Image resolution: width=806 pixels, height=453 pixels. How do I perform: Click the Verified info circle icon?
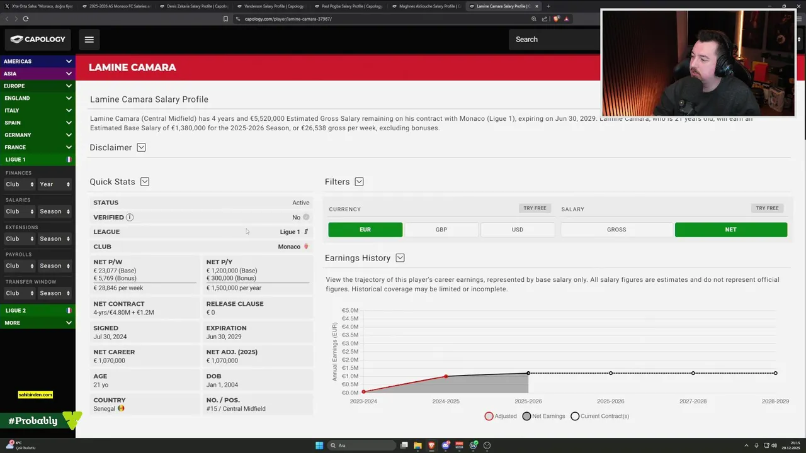pos(130,217)
